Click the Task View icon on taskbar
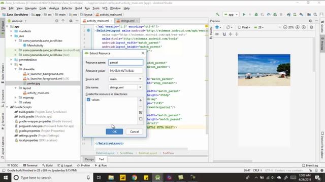Viewport: 325px width, 182px height. pyautogui.click(x=99, y=177)
